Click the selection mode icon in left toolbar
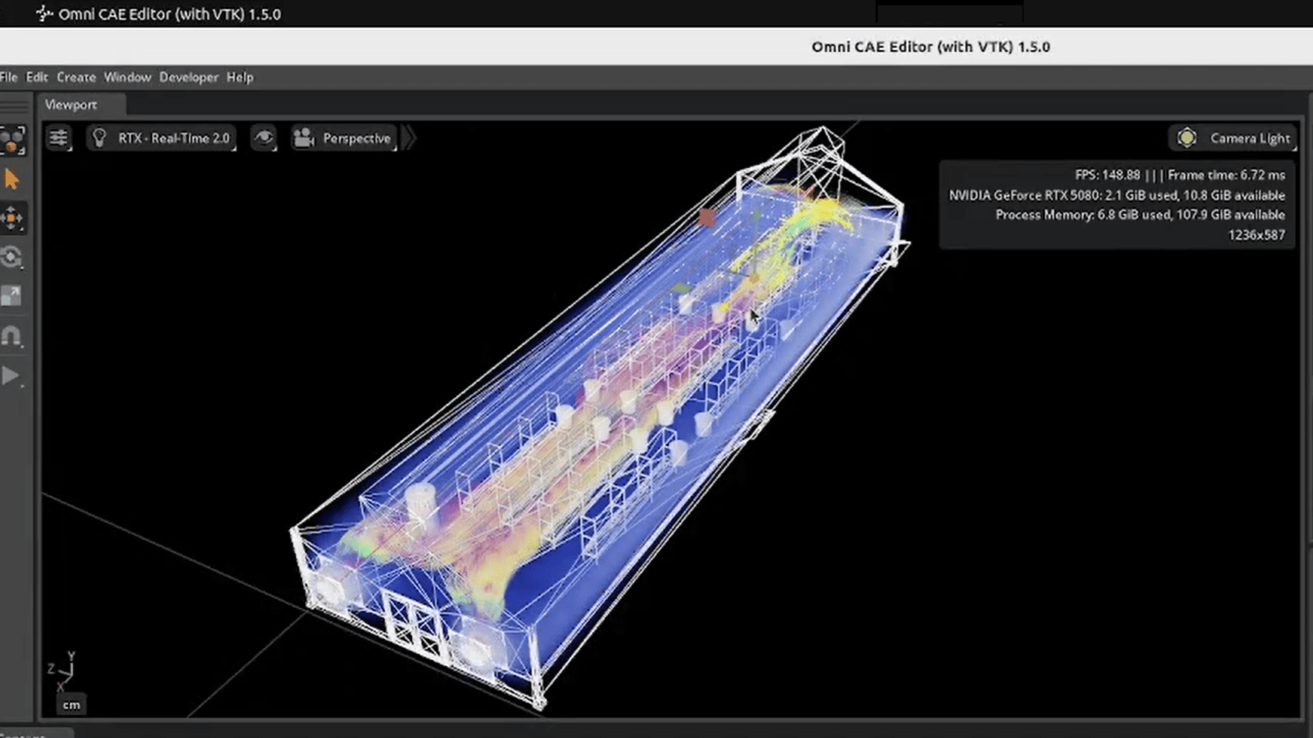This screenshot has width=1313, height=738. click(x=12, y=140)
